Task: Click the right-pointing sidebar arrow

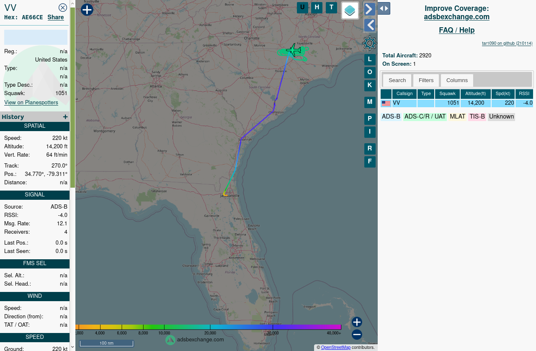Action: coord(370,9)
